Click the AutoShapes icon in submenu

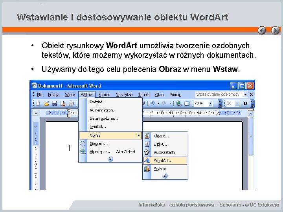pyautogui.click(x=147, y=152)
